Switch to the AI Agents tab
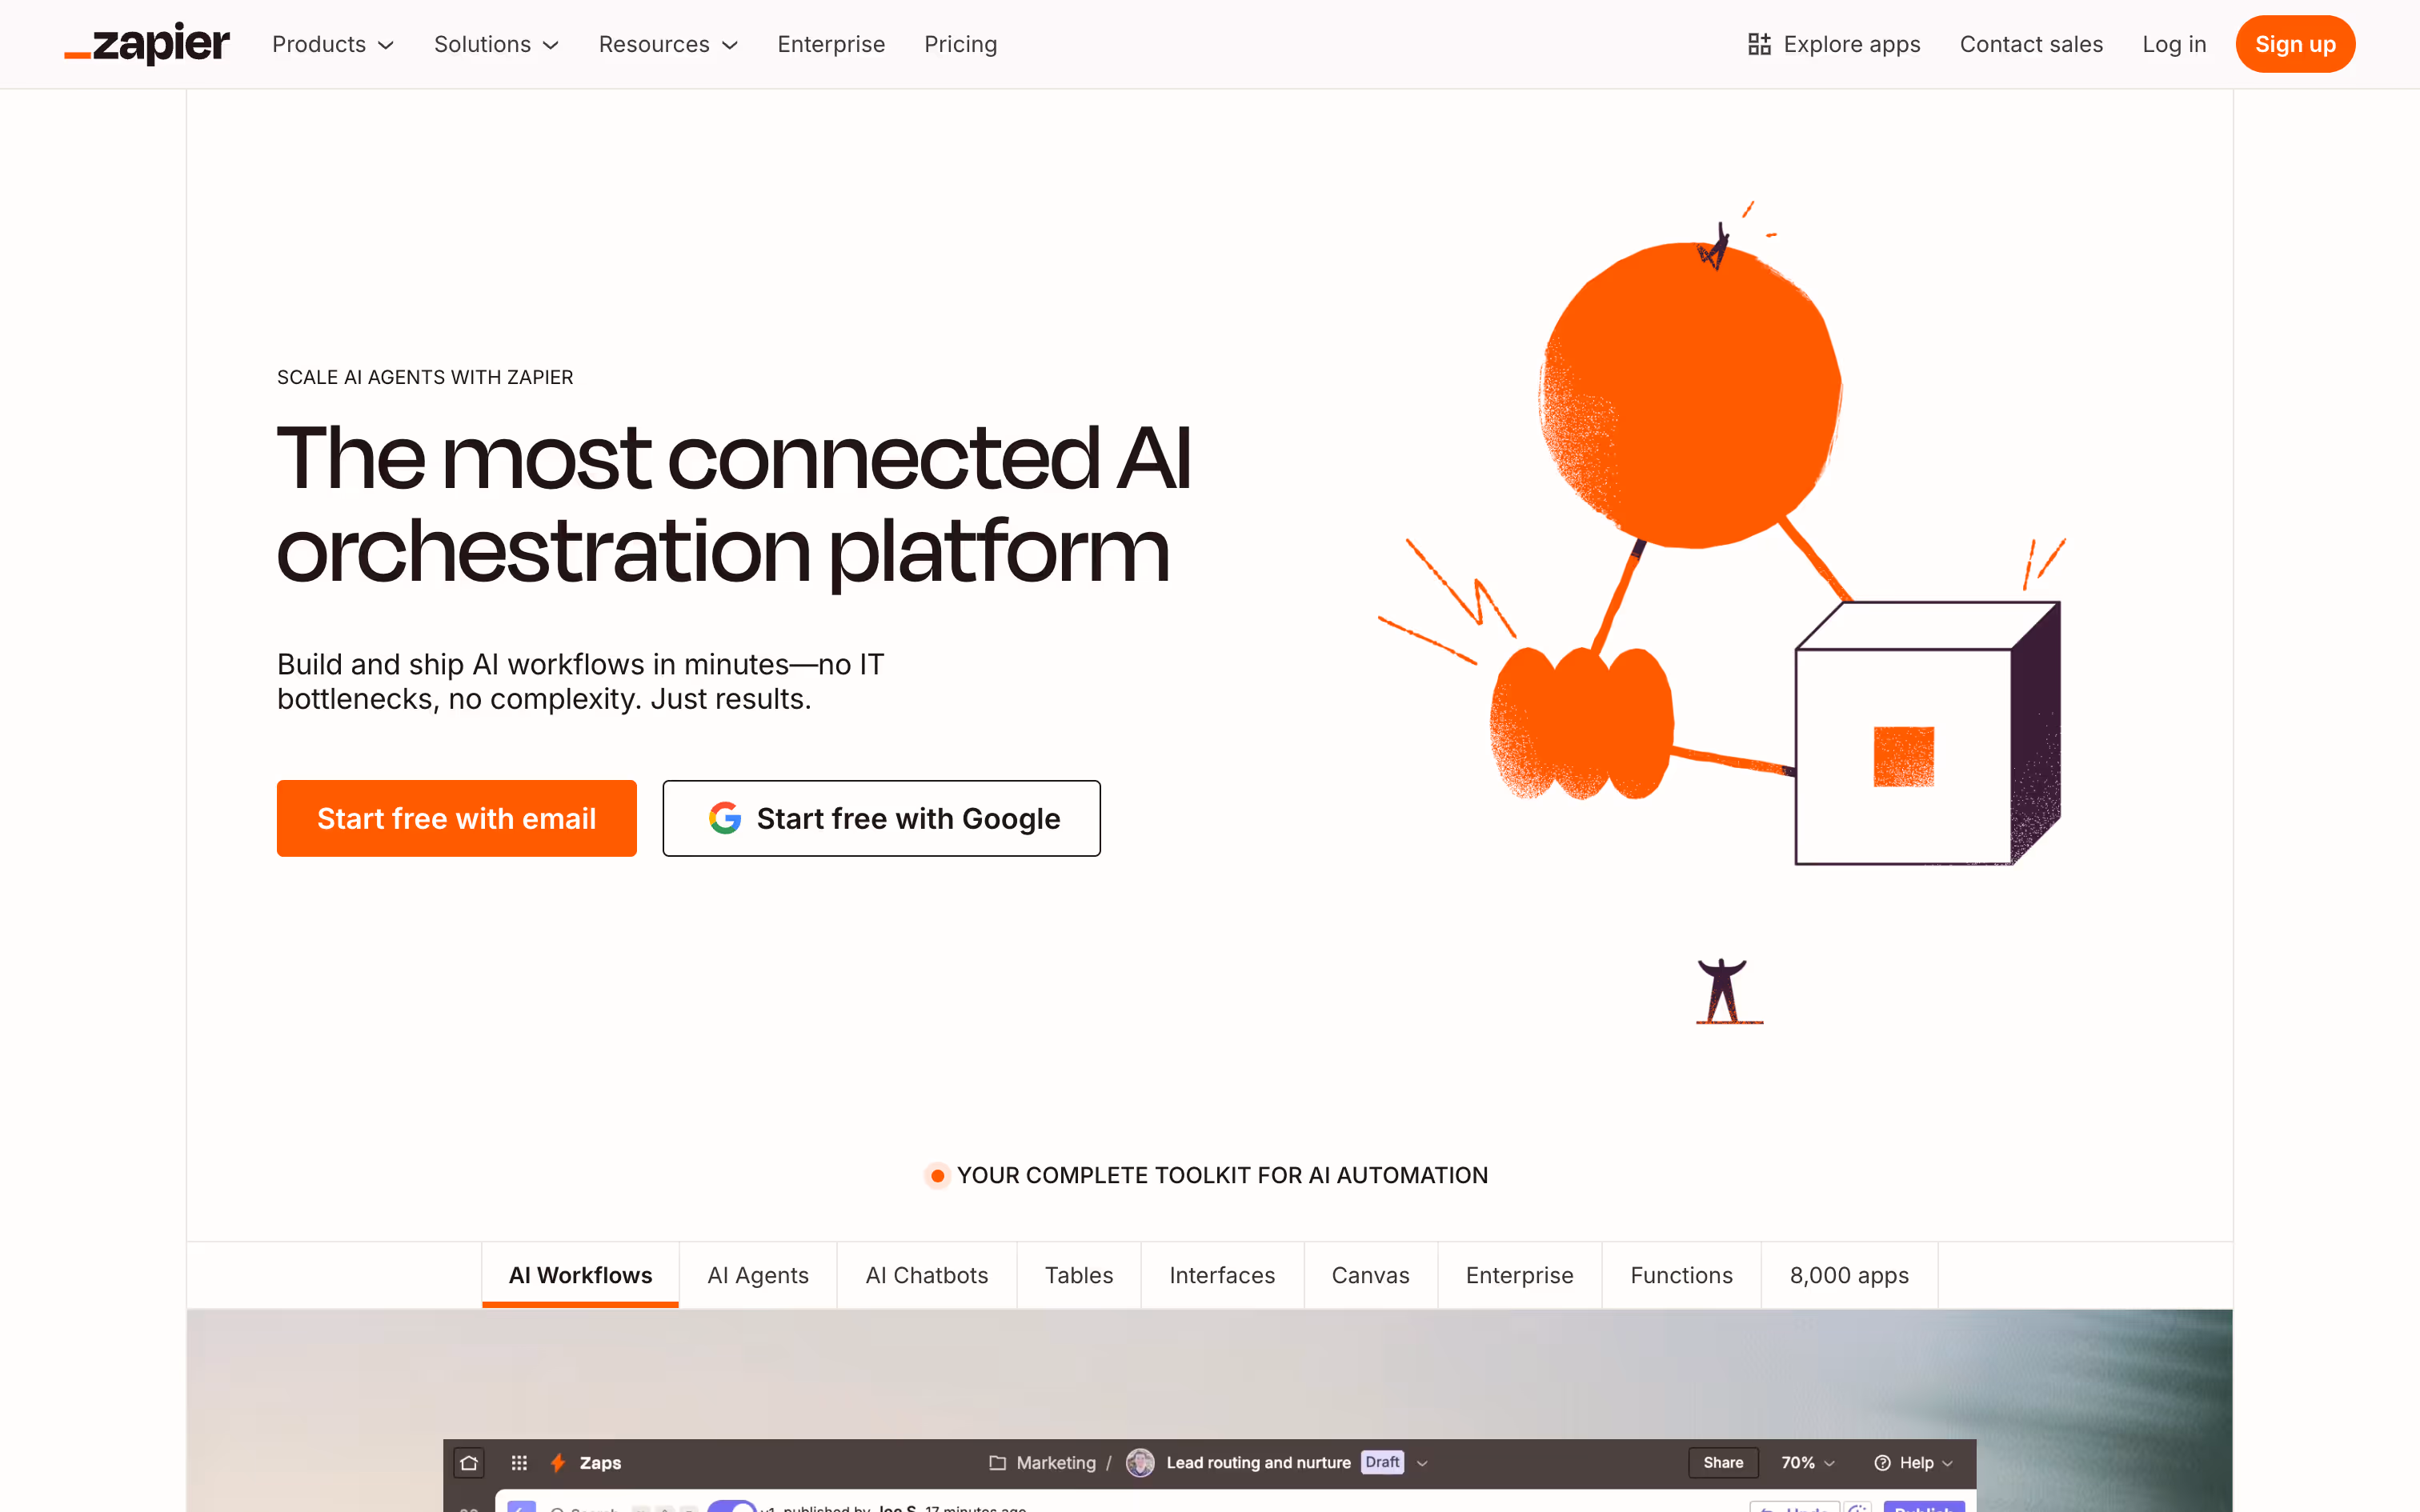 coord(758,1275)
